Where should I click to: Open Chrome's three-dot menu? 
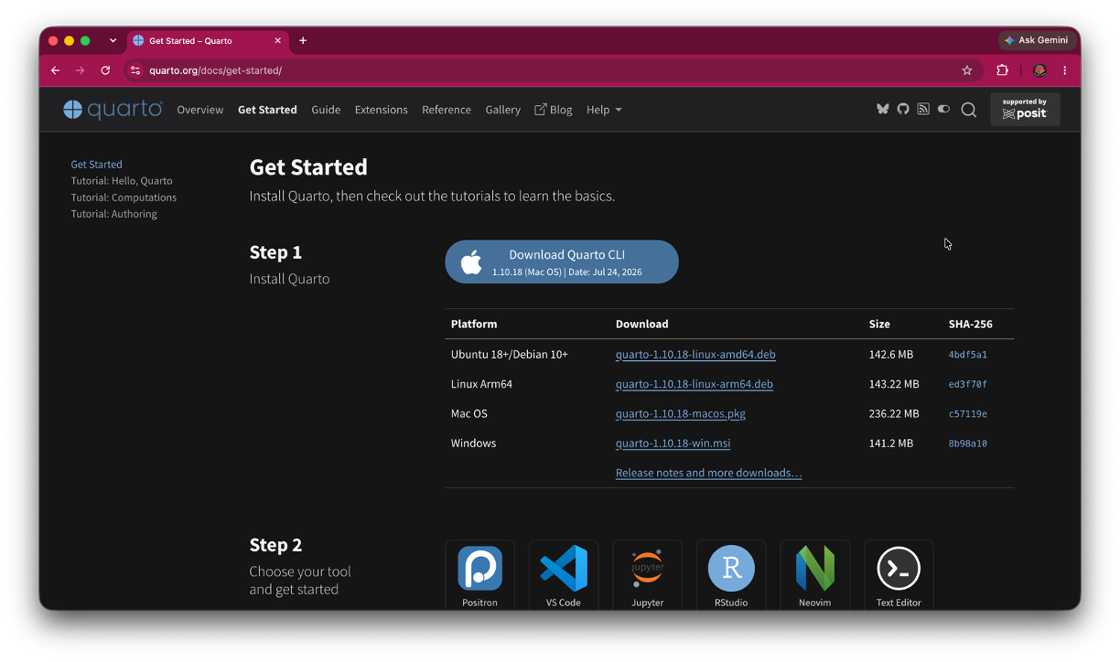(1064, 70)
